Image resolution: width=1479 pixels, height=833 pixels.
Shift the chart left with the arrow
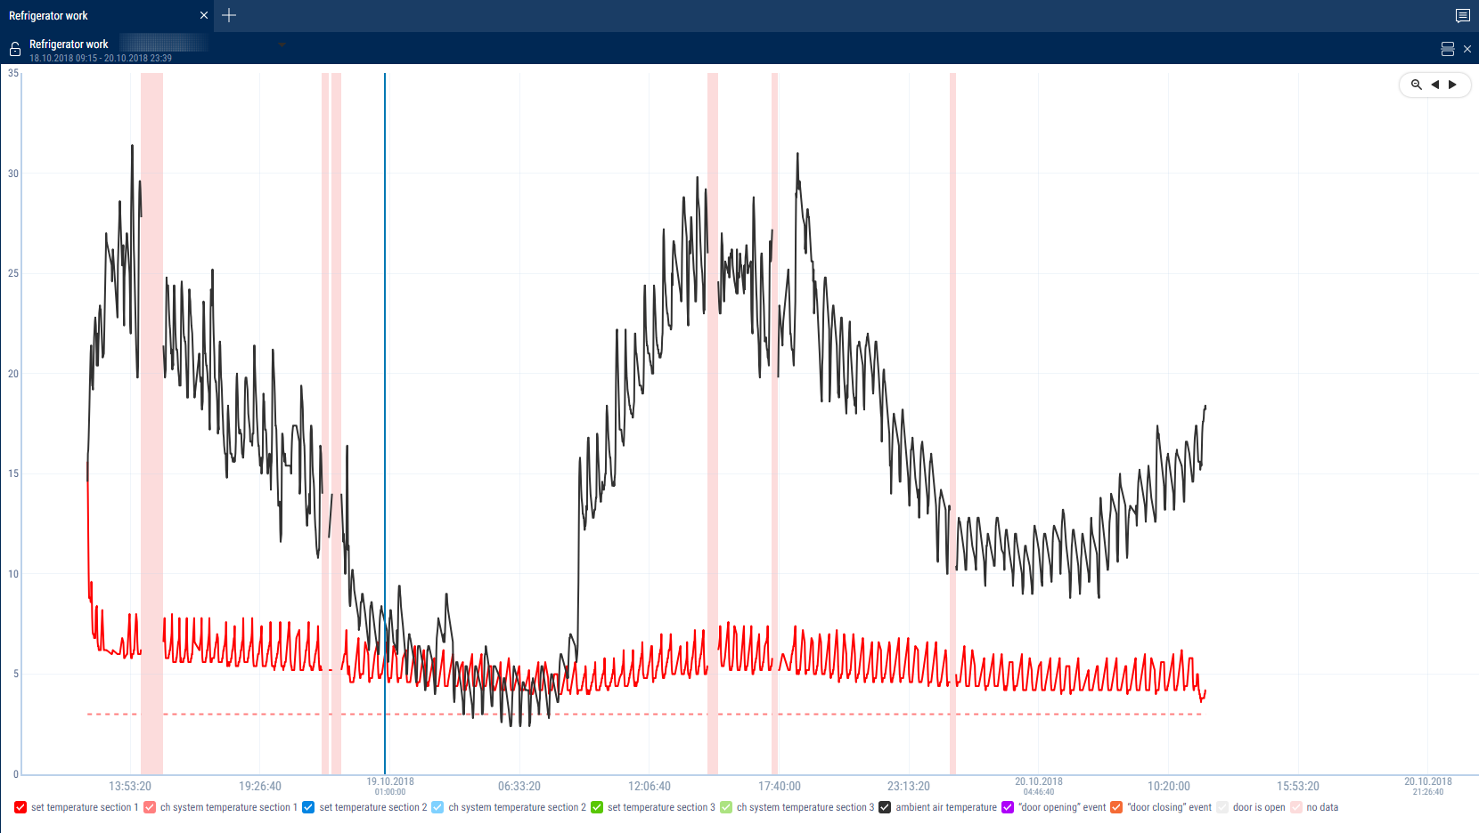point(1435,85)
